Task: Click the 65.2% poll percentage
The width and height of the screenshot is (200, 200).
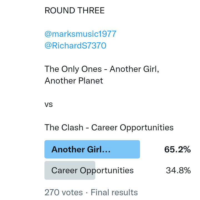Action: (x=177, y=150)
